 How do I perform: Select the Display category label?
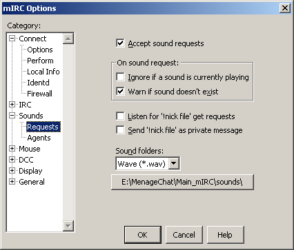30,171
